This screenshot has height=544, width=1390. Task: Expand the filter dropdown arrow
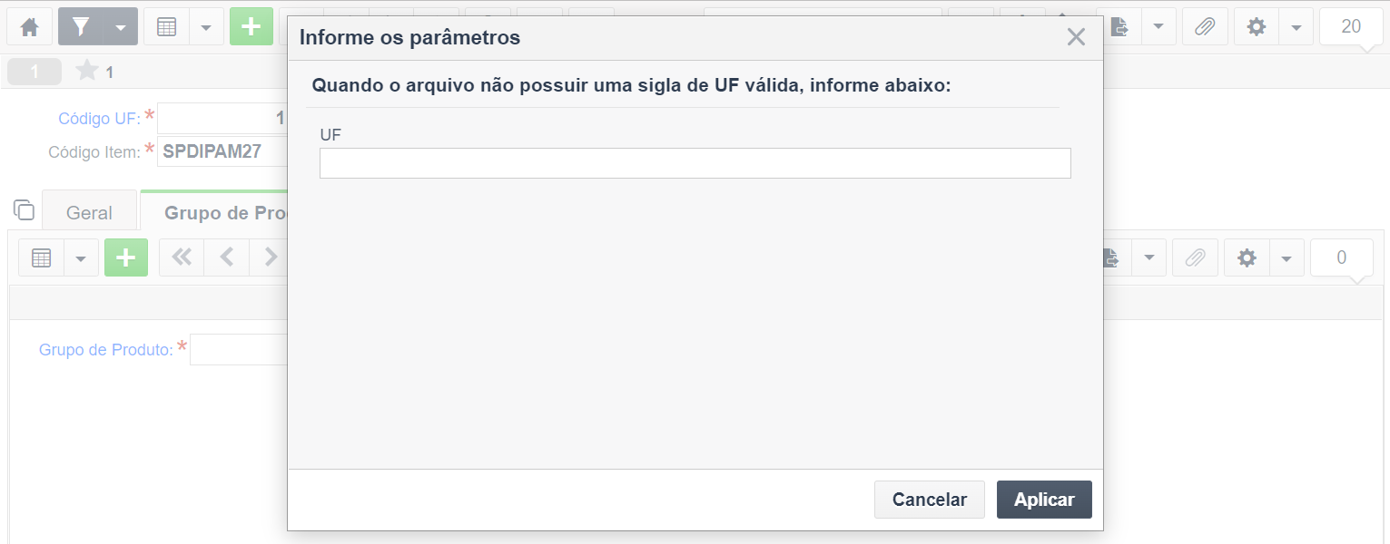121,27
